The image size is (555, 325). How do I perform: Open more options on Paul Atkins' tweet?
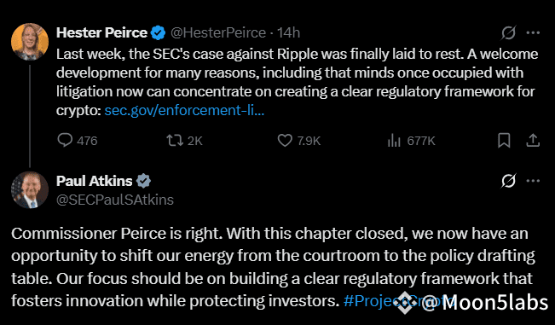(533, 181)
